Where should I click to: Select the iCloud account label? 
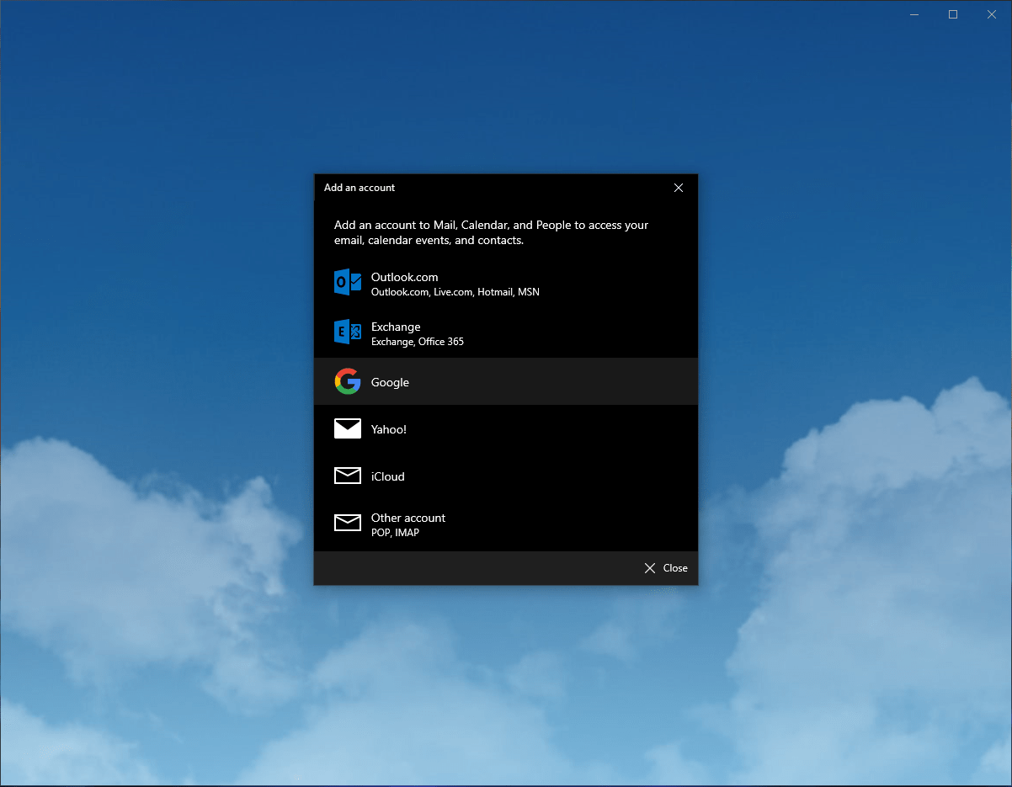pyautogui.click(x=388, y=476)
